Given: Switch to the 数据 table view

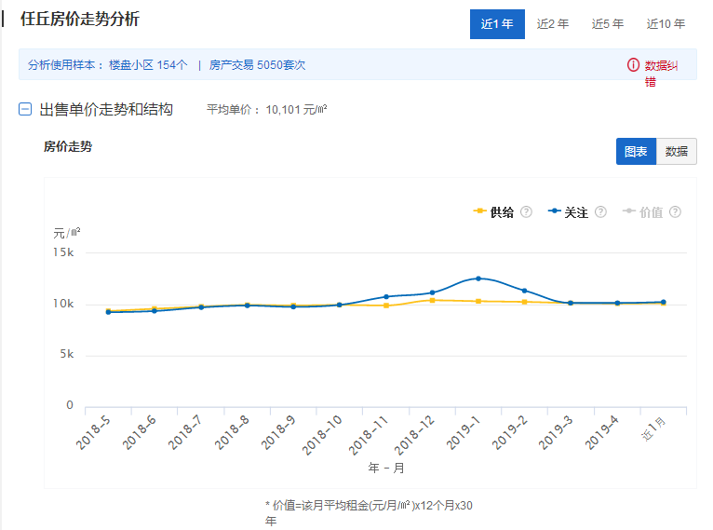Looking at the screenshot, I should [676, 152].
